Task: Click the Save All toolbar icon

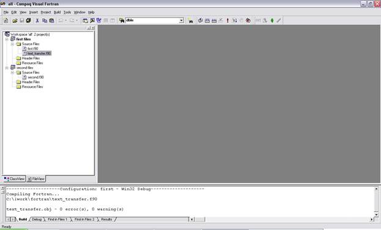Action: pyautogui.click(x=28, y=21)
